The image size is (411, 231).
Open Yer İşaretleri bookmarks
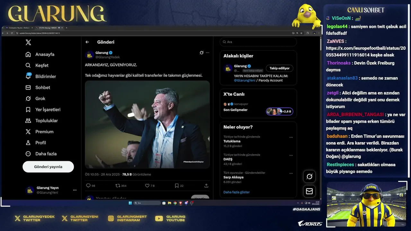(x=43, y=110)
